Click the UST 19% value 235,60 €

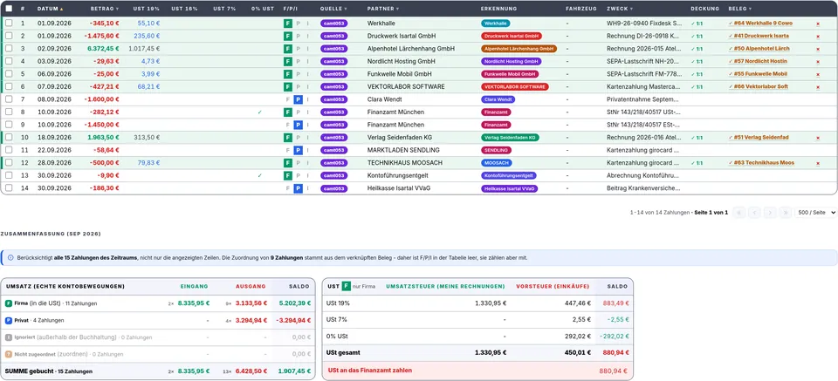pos(147,37)
